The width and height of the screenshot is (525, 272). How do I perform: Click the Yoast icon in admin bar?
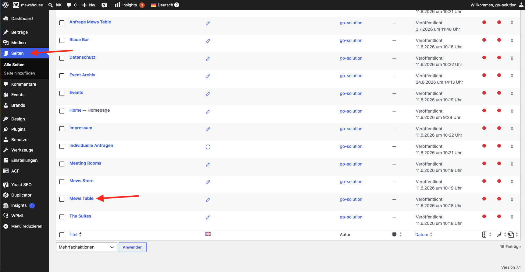pyautogui.click(x=104, y=5)
